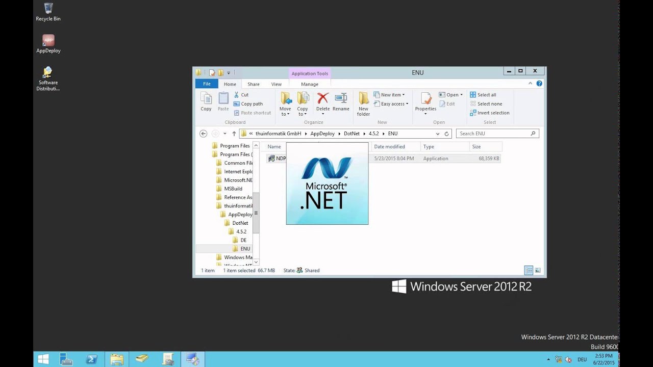Expand the Easy access dropdown

point(391,104)
